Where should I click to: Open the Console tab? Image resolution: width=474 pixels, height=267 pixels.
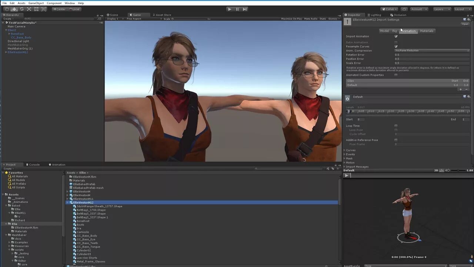(x=33, y=165)
